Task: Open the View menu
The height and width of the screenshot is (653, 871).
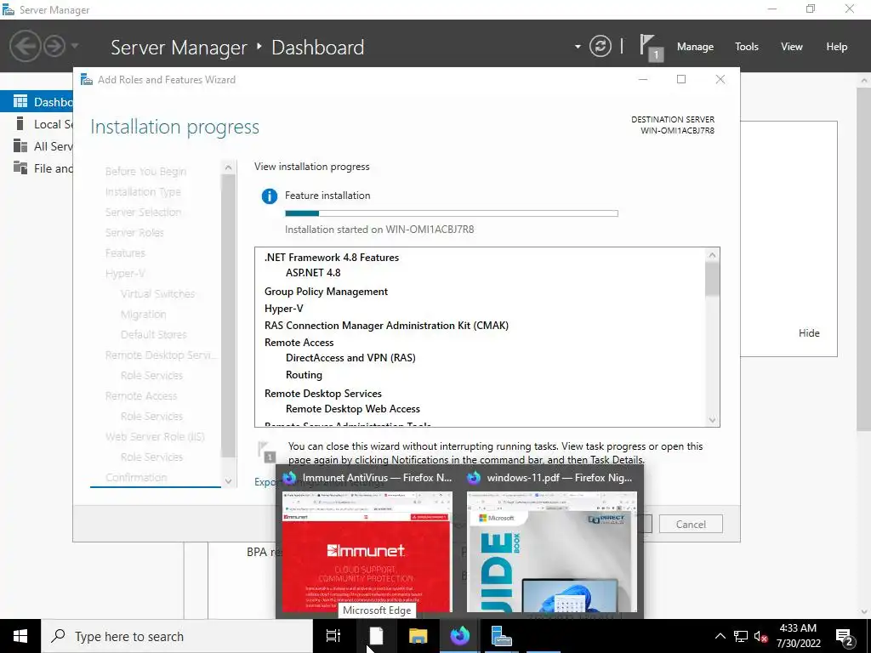Action: click(x=792, y=47)
